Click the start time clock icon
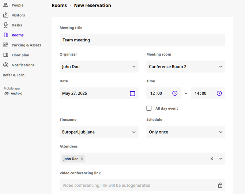The width and height of the screenshot is (245, 194). click(x=175, y=93)
